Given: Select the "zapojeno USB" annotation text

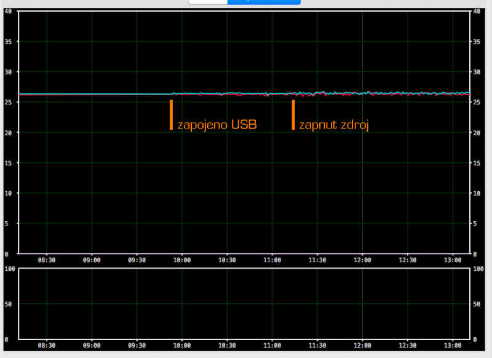Looking at the screenshot, I should pyautogui.click(x=216, y=125).
